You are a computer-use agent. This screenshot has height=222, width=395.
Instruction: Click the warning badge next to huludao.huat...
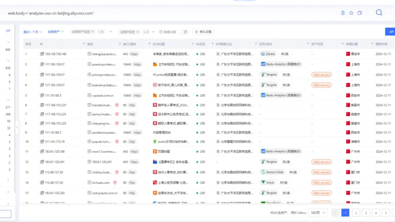(117, 105)
